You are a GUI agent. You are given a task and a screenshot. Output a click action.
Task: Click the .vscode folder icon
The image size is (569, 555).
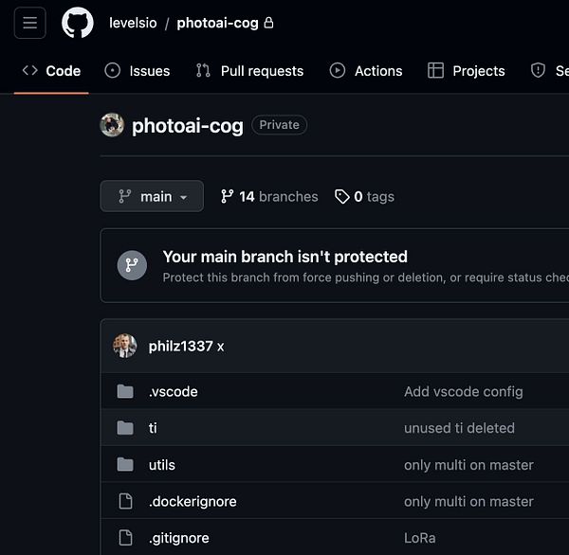[125, 391]
